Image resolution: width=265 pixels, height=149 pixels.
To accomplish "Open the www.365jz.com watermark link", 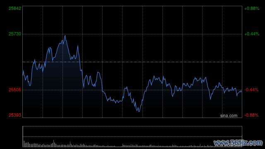I will (238, 143).
